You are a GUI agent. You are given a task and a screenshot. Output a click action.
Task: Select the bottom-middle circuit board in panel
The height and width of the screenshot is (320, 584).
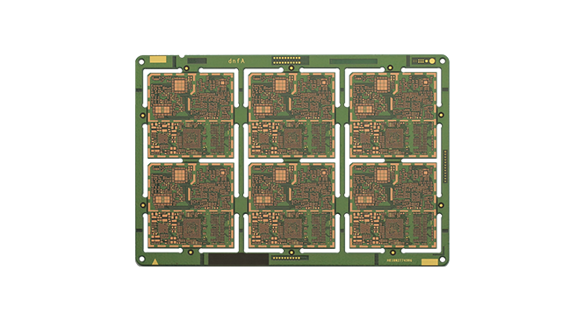pos(292,205)
